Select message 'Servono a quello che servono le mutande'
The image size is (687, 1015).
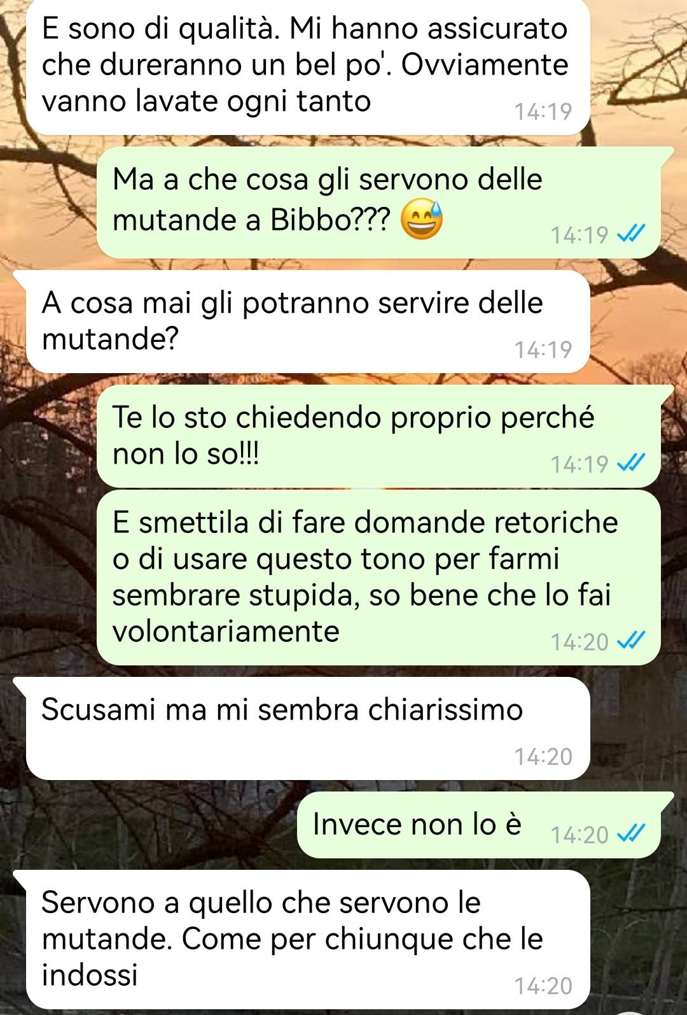click(x=308, y=939)
